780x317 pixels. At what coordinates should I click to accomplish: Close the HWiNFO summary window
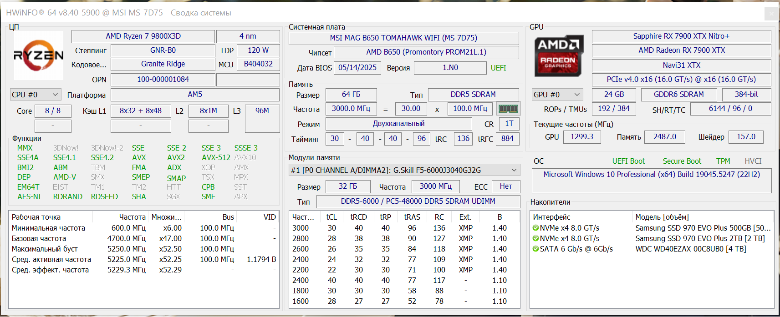tap(771, 14)
